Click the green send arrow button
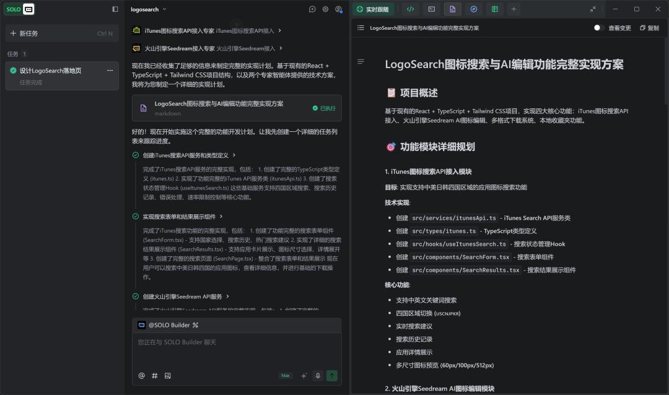This screenshot has height=395, width=669. pos(332,375)
